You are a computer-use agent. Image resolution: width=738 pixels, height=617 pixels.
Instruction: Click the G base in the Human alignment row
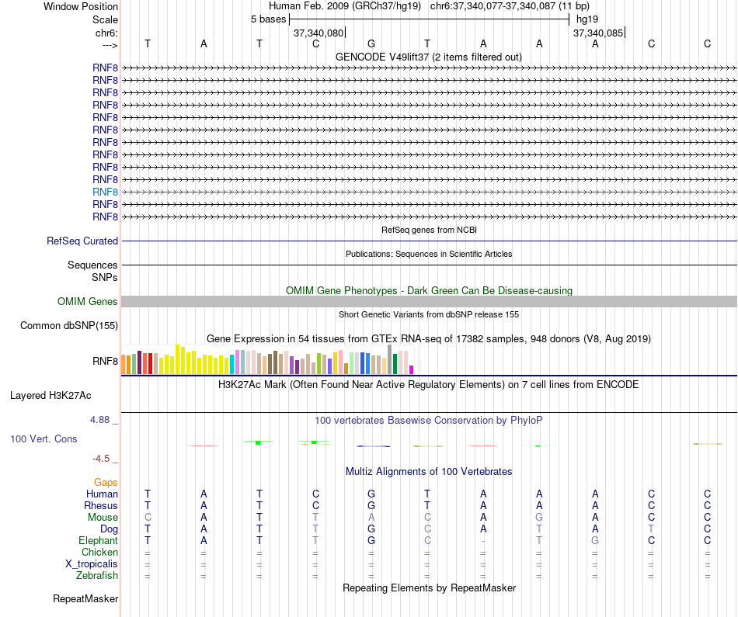(x=371, y=494)
